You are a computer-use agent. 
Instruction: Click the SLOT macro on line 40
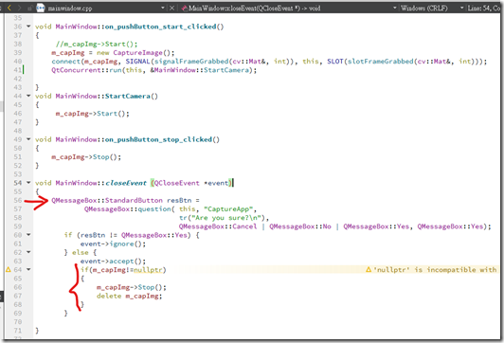335,62
